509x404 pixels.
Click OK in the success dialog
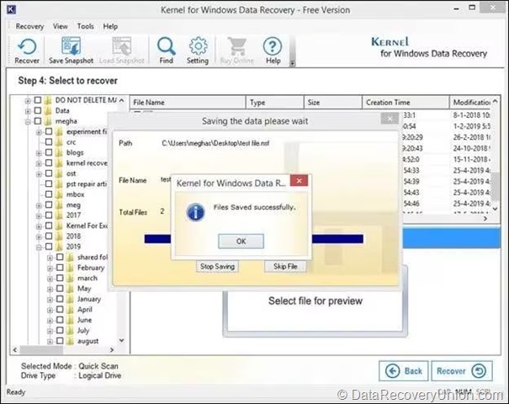point(241,242)
